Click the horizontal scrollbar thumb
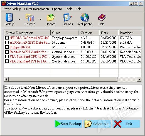The height and width of the screenshot is (136, 145). 63,79
